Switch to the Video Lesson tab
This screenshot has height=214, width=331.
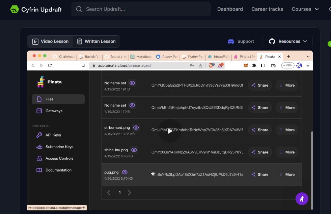click(x=50, y=41)
